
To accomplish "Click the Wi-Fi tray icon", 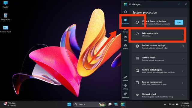I will click(x=170, y=104).
